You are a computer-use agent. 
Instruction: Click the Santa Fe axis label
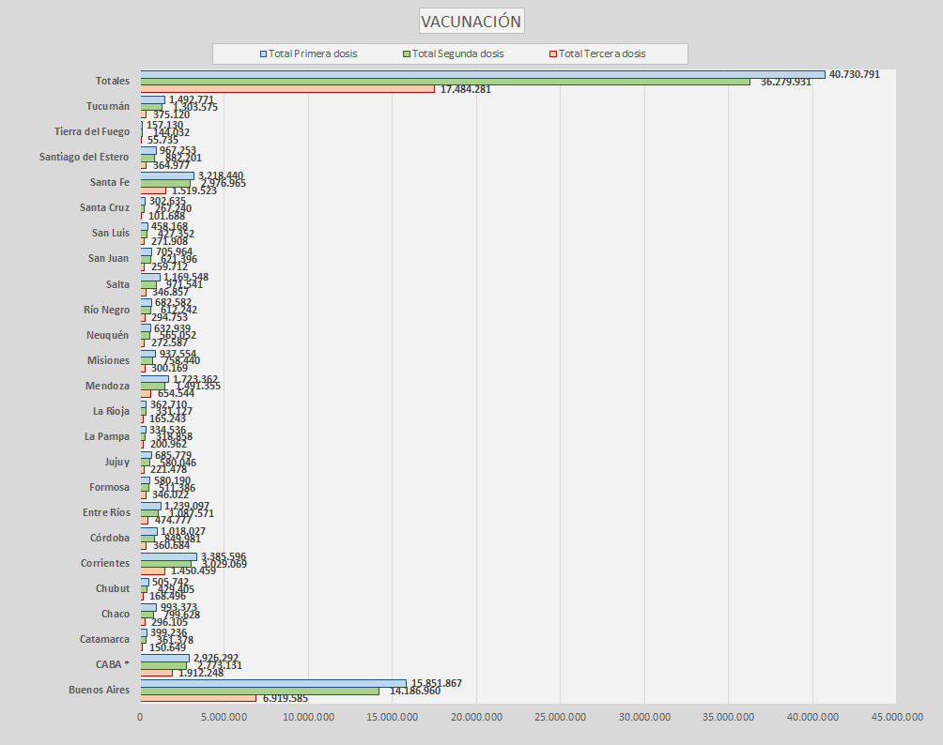(110, 182)
